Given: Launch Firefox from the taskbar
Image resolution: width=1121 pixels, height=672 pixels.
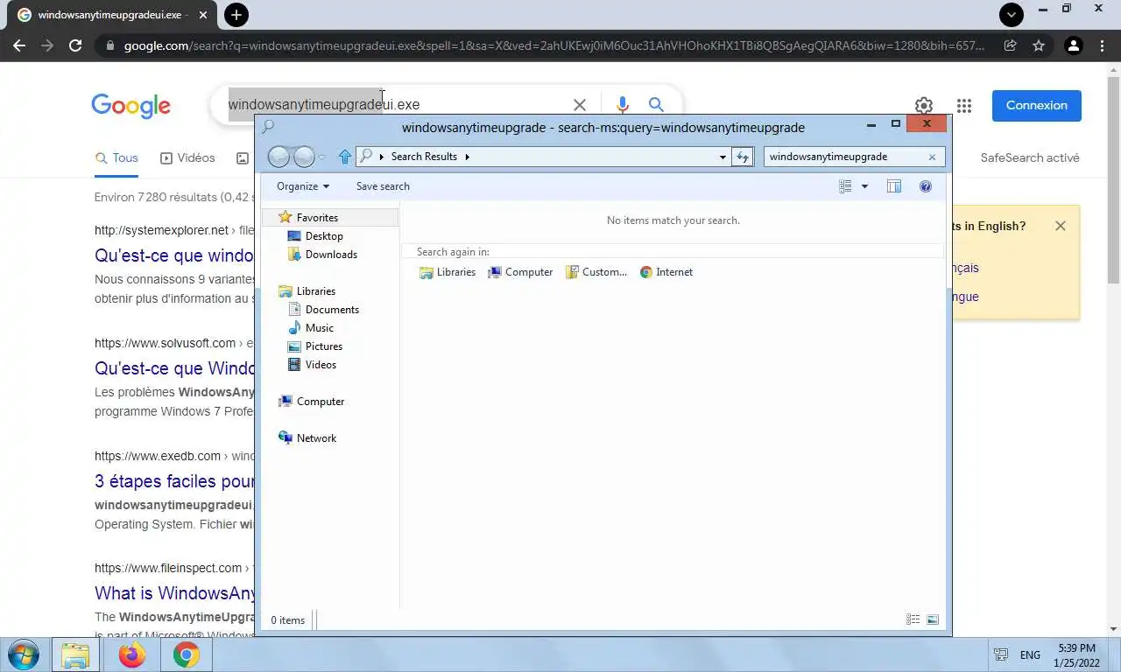Looking at the screenshot, I should pyautogui.click(x=132, y=654).
